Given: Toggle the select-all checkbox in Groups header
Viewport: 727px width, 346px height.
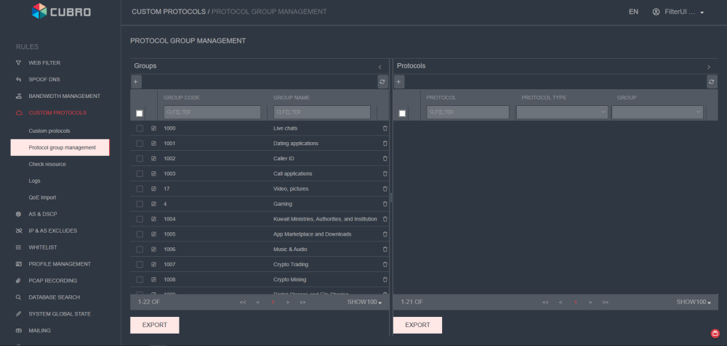Looking at the screenshot, I should (x=140, y=113).
